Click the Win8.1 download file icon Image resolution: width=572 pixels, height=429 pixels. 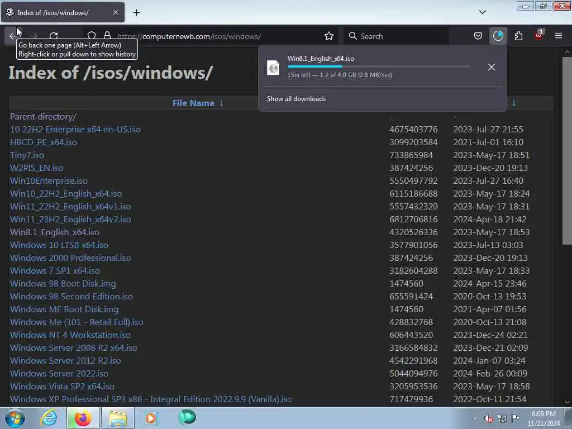click(273, 68)
